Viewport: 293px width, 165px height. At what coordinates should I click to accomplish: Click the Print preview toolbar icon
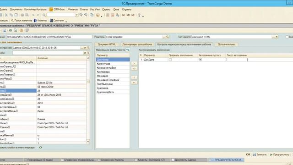click(x=27, y=15)
